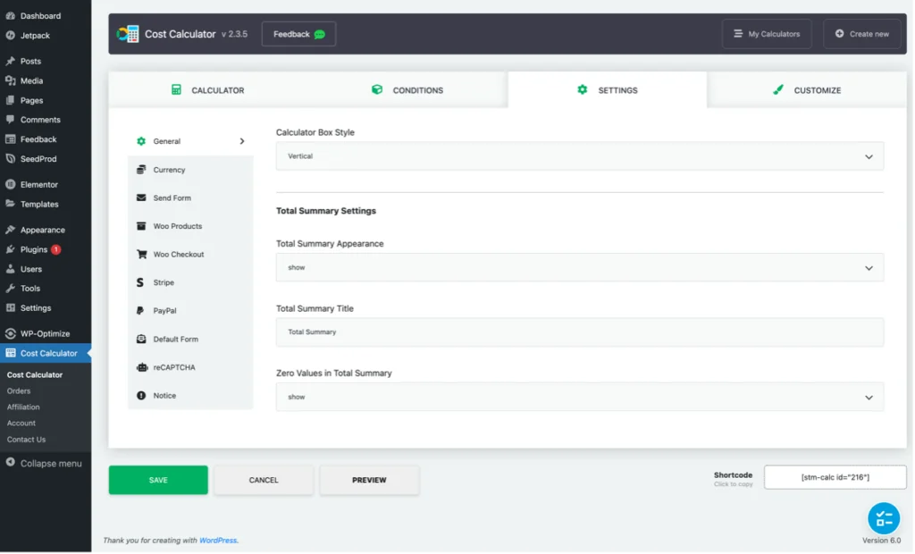Select the SETTINGS tab
Screen dimensions: 915x554
pyautogui.click(x=608, y=90)
